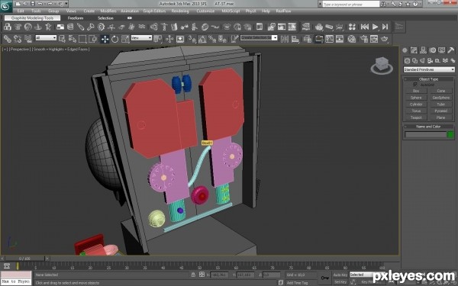
Task: Click the Cameras category icon
Action: click(430, 60)
